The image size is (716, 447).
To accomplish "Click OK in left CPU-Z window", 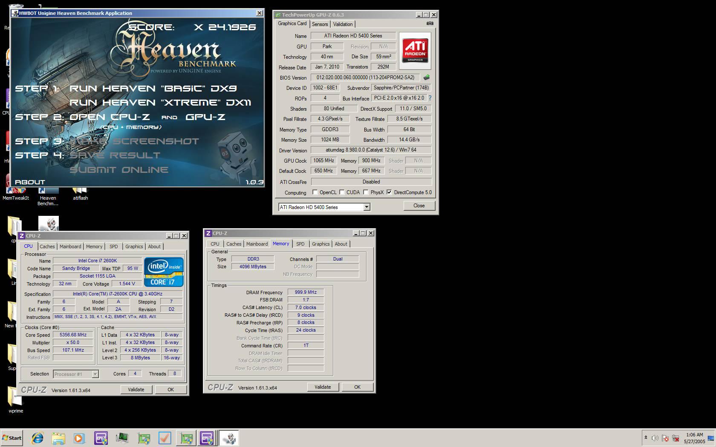I will 170,390.
